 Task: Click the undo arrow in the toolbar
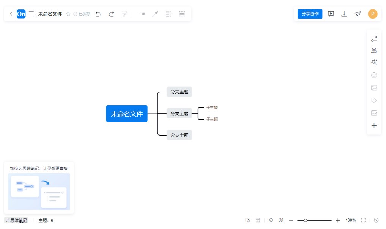tap(98, 14)
